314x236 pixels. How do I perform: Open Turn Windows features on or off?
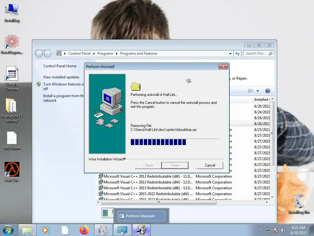[x=63, y=86]
